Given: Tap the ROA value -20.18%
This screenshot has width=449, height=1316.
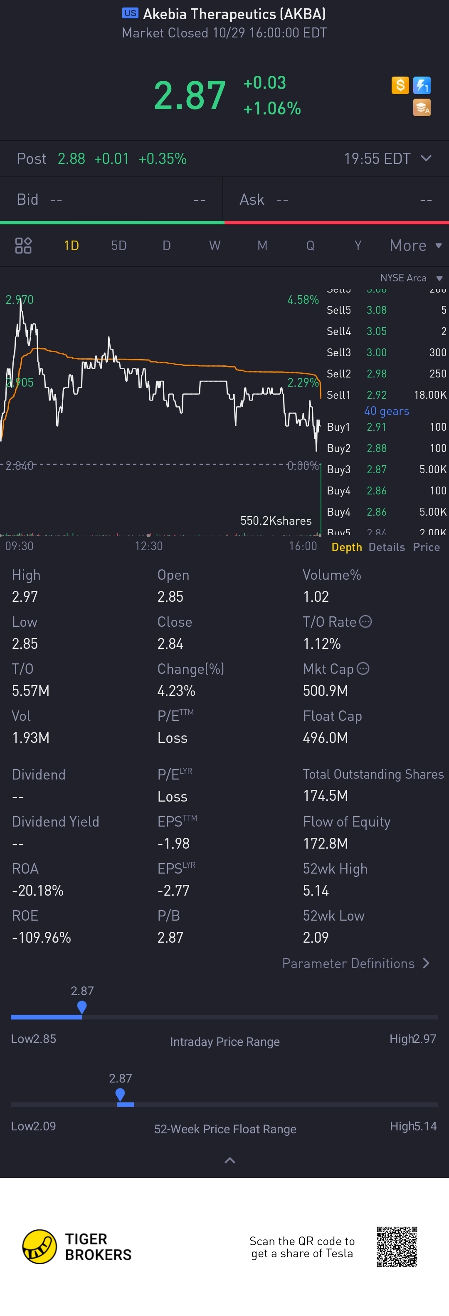Looking at the screenshot, I should [38, 891].
